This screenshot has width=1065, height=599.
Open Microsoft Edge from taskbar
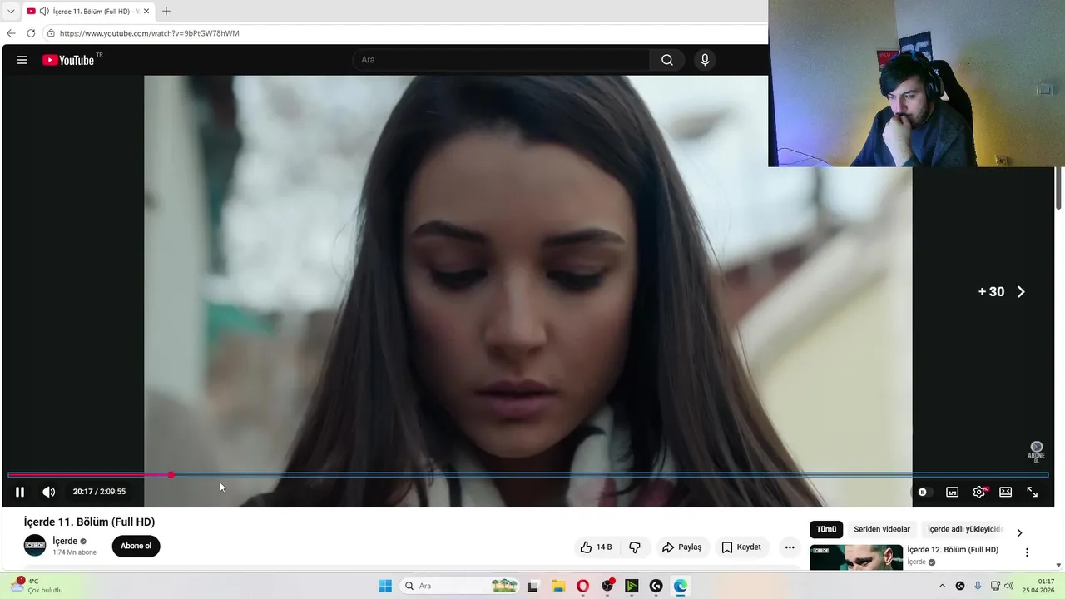coord(681,586)
